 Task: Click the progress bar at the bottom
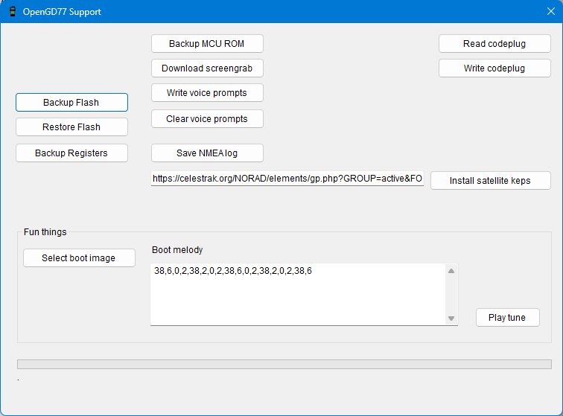coord(284,365)
